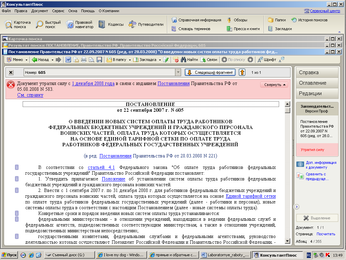346x260 pixels.
Task: Open the Положение hyperlink
Action: tap(114, 179)
